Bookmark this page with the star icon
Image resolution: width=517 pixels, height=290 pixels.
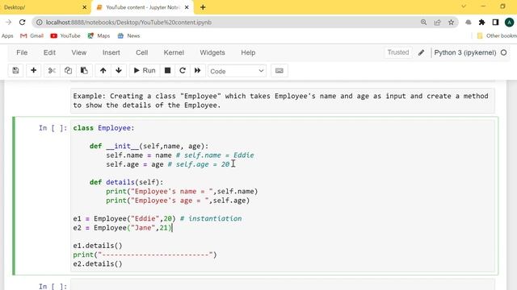click(451, 23)
